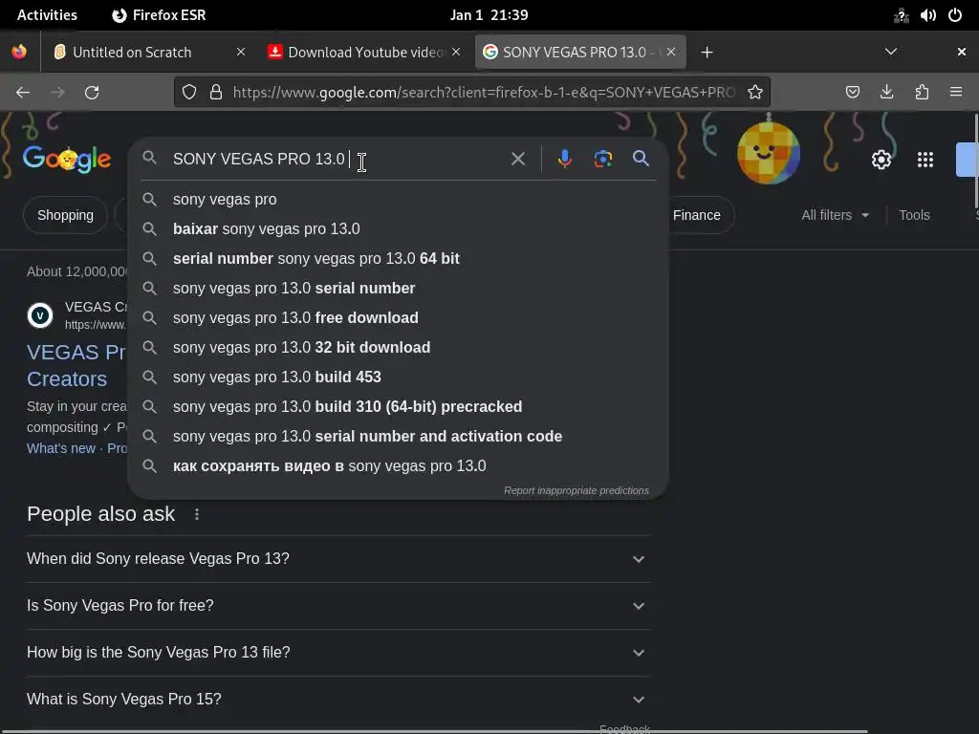Switch to the Untitled on Scratch tab
The width and height of the screenshot is (979, 734).
(148, 52)
